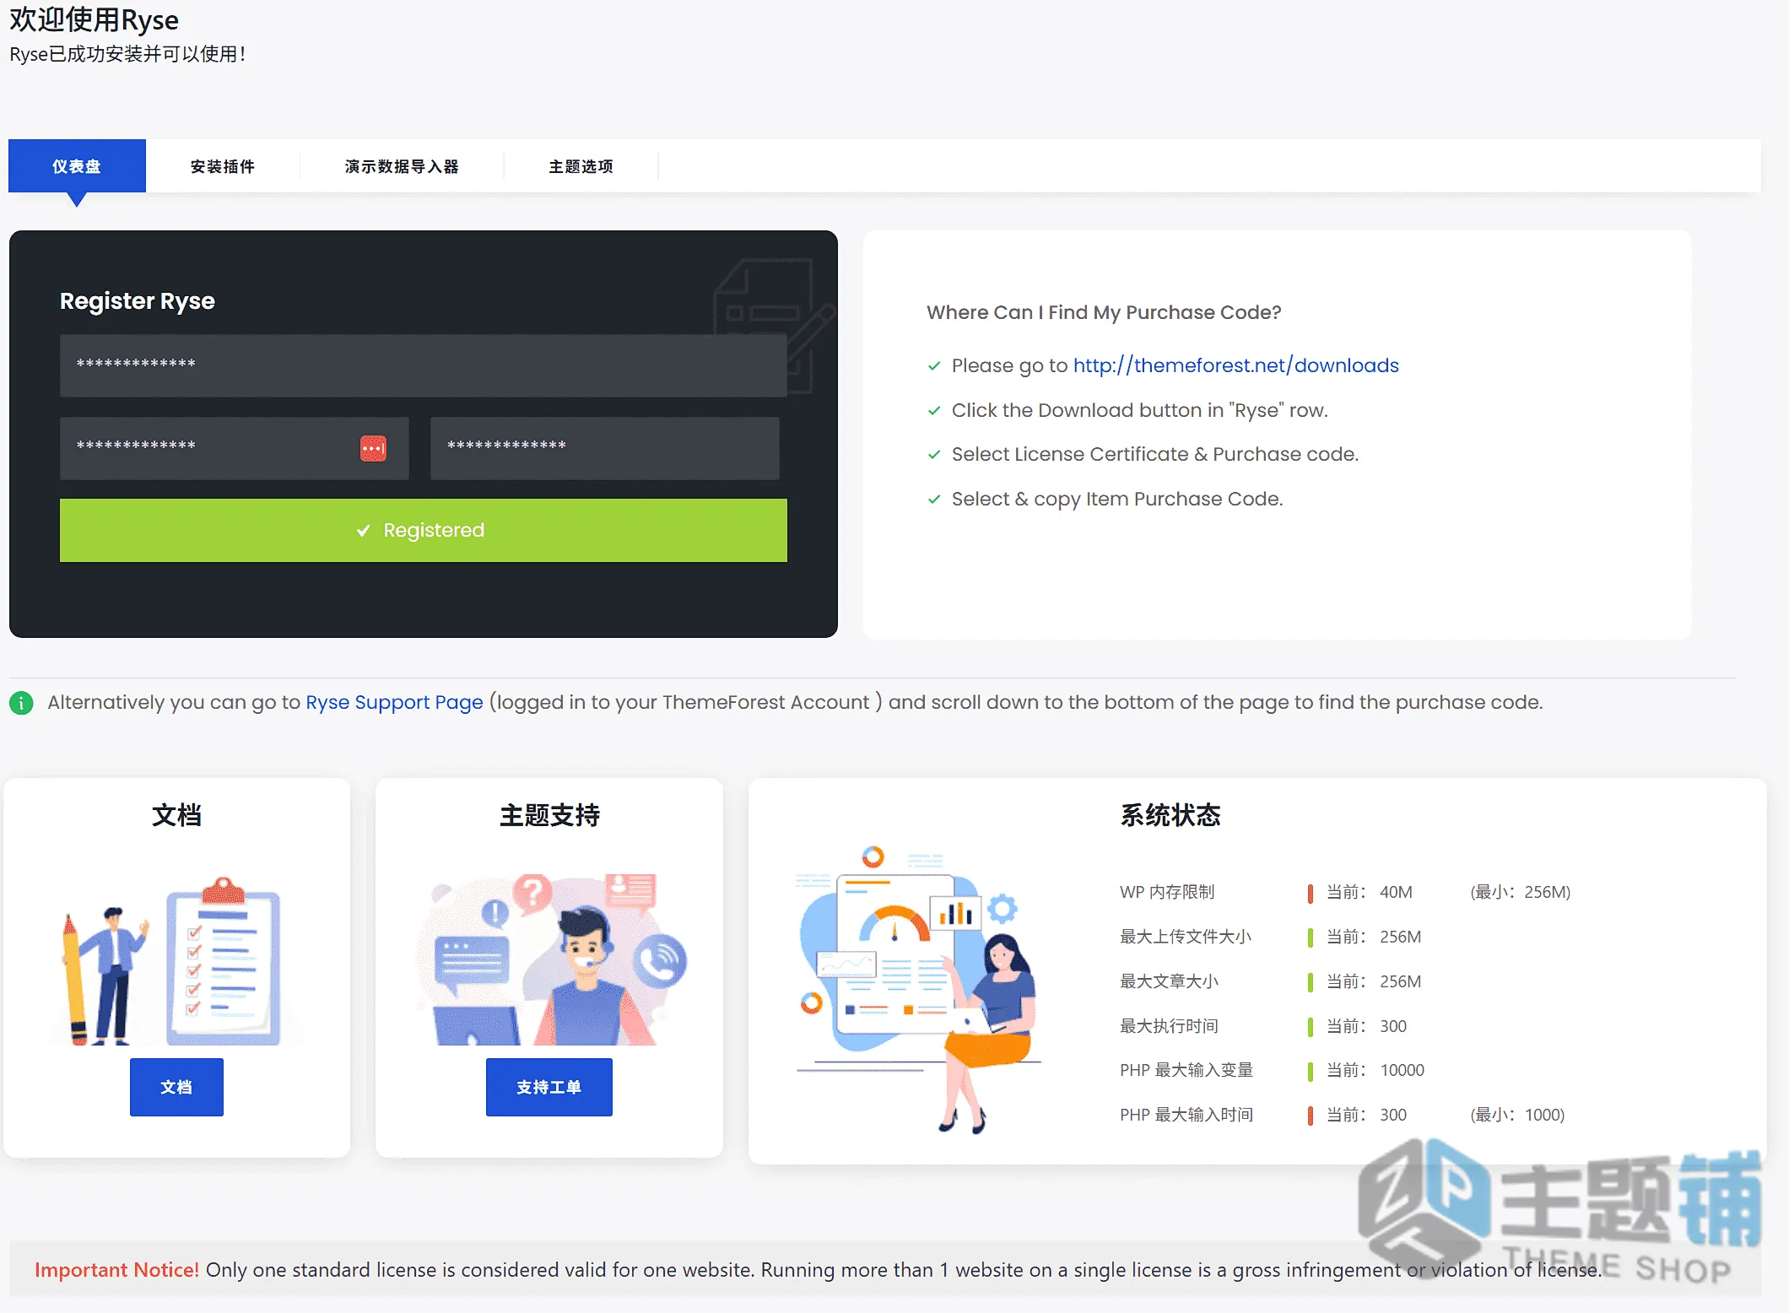The height and width of the screenshot is (1313, 1789).
Task: Click the red indicator beside WP 内存限制
Action: [x=1310, y=893]
